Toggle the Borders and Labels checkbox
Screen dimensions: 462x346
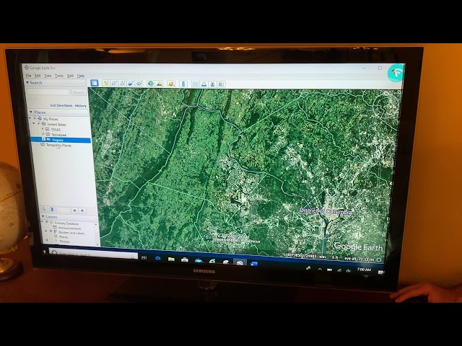(51, 232)
